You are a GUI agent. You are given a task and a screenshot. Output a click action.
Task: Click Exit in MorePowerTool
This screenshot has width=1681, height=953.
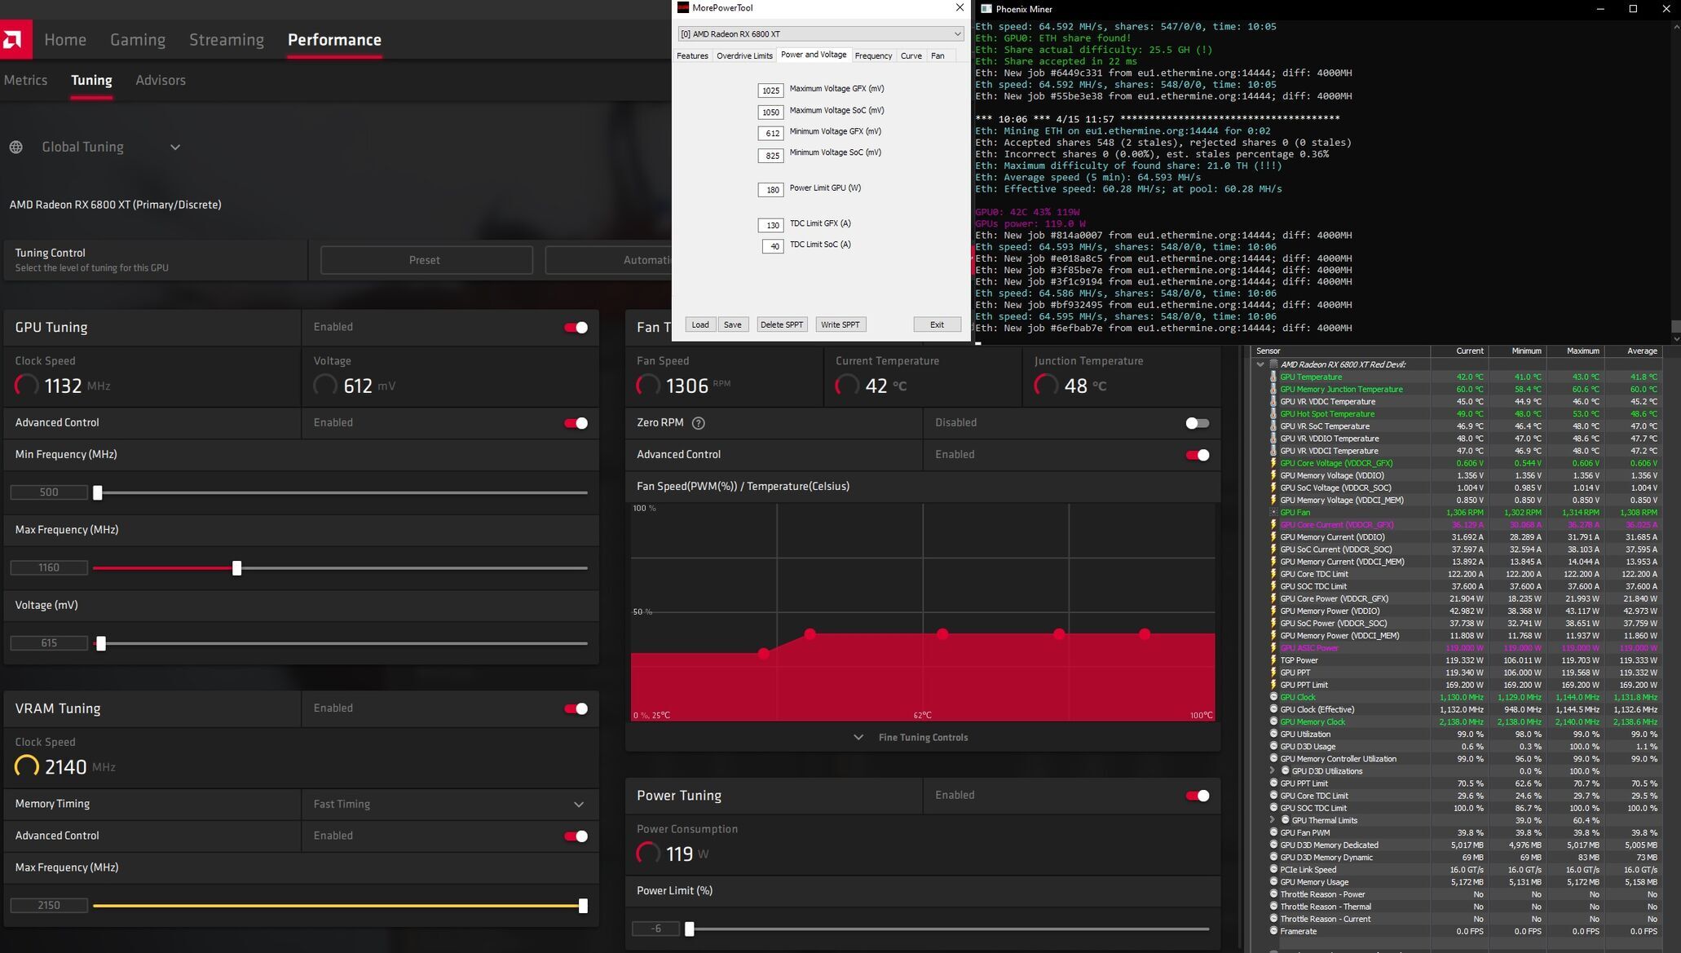point(937,324)
